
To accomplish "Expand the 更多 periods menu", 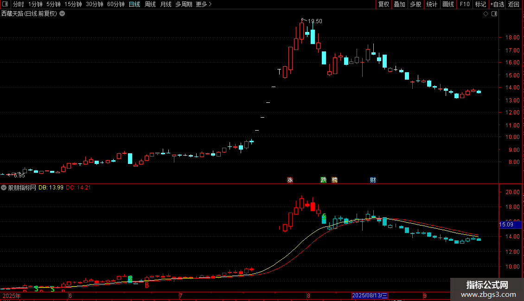I will (x=204, y=4).
